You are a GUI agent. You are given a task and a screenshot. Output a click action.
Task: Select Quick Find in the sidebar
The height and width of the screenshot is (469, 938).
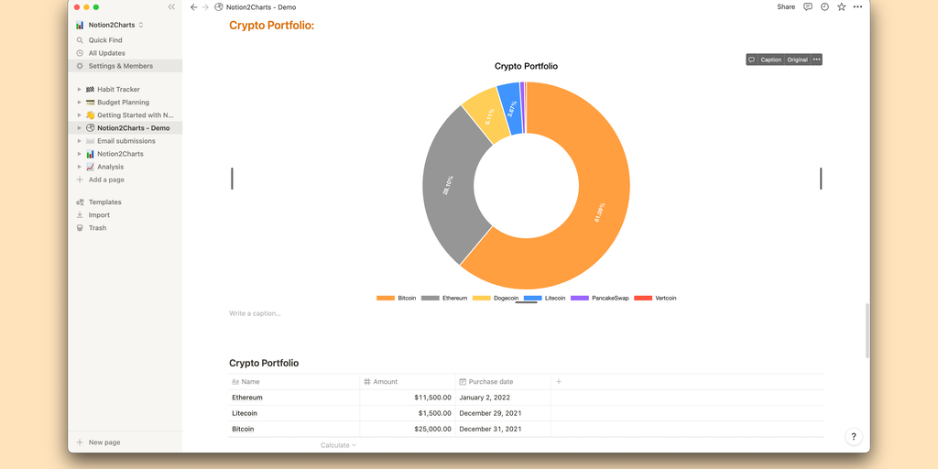[105, 40]
